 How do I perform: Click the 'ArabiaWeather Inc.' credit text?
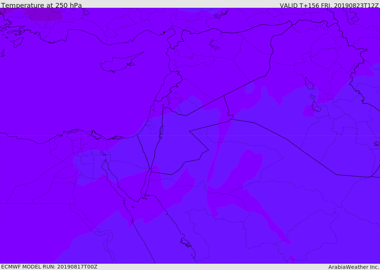pyautogui.click(x=354, y=267)
